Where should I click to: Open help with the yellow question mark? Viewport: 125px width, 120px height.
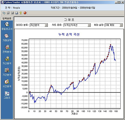click(x=21, y=13)
